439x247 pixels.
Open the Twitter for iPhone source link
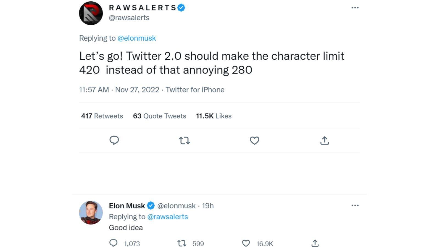pos(195,90)
